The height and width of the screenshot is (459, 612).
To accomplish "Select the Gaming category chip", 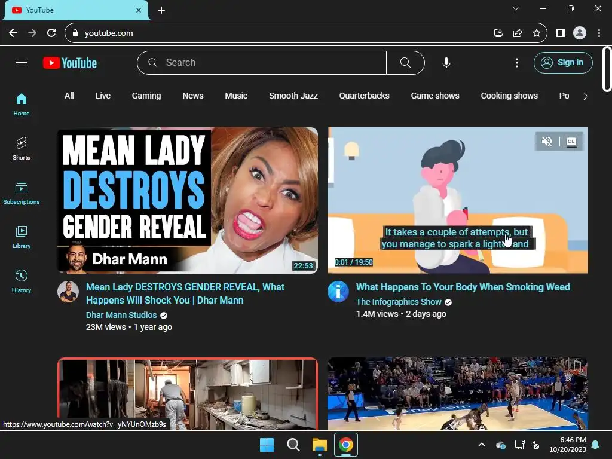I will (146, 96).
